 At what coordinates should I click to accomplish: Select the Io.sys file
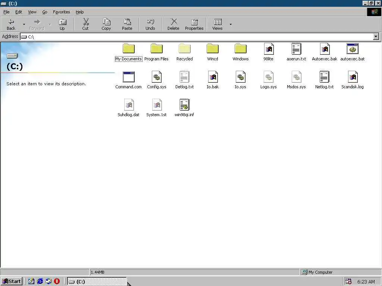point(241,80)
